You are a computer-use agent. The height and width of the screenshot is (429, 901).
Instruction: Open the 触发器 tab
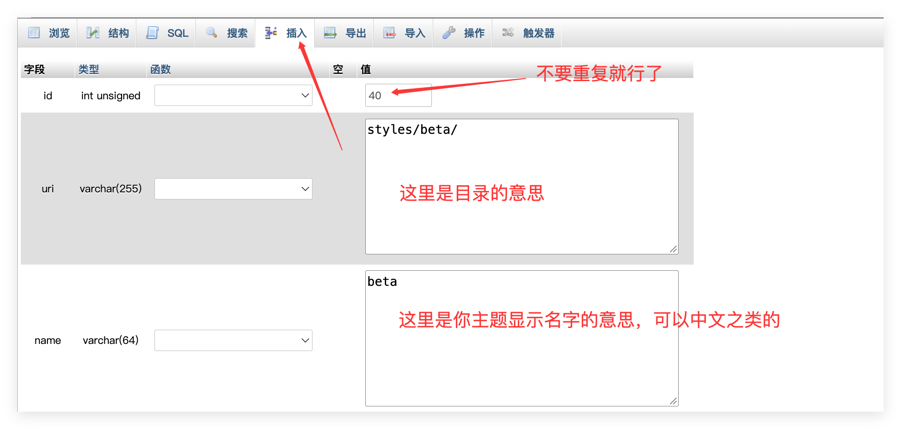click(527, 33)
